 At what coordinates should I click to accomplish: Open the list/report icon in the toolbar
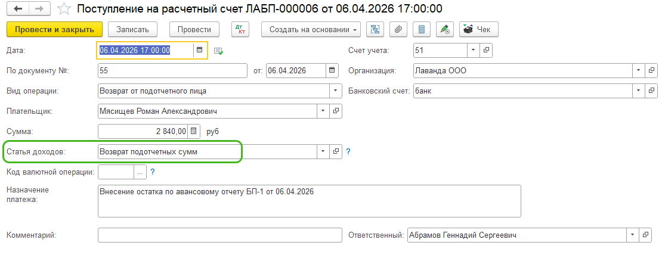pos(421,29)
